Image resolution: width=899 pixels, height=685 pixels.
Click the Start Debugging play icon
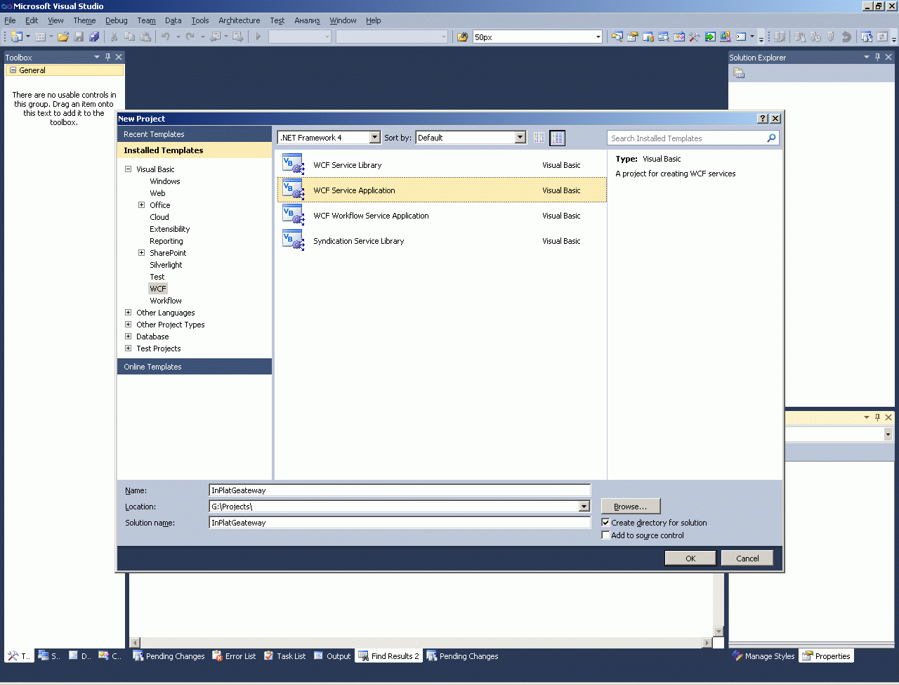pyautogui.click(x=258, y=37)
